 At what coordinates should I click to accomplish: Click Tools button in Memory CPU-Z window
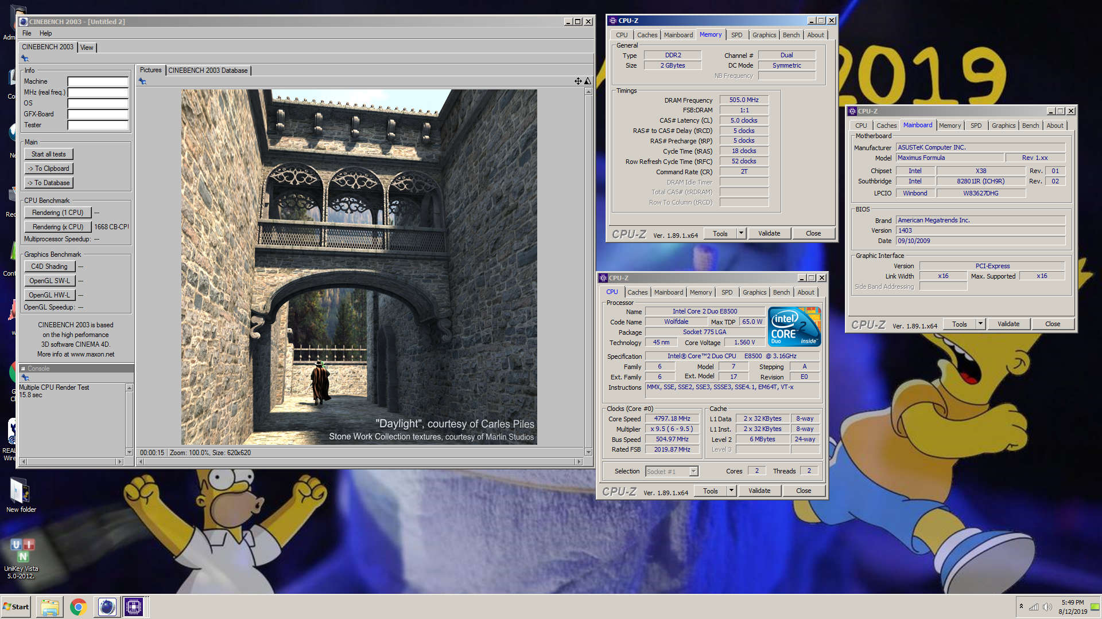[720, 233]
